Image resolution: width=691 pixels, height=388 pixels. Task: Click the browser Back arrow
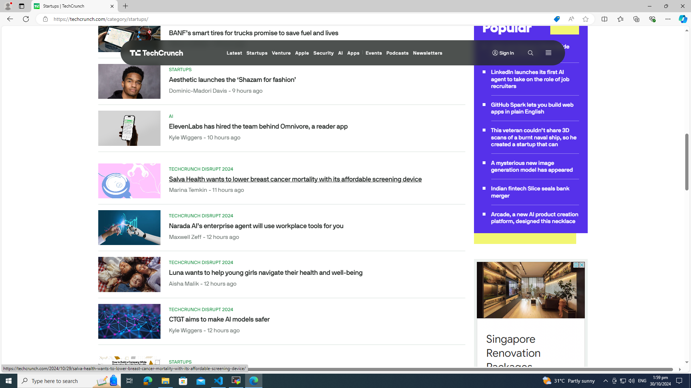point(10,19)
